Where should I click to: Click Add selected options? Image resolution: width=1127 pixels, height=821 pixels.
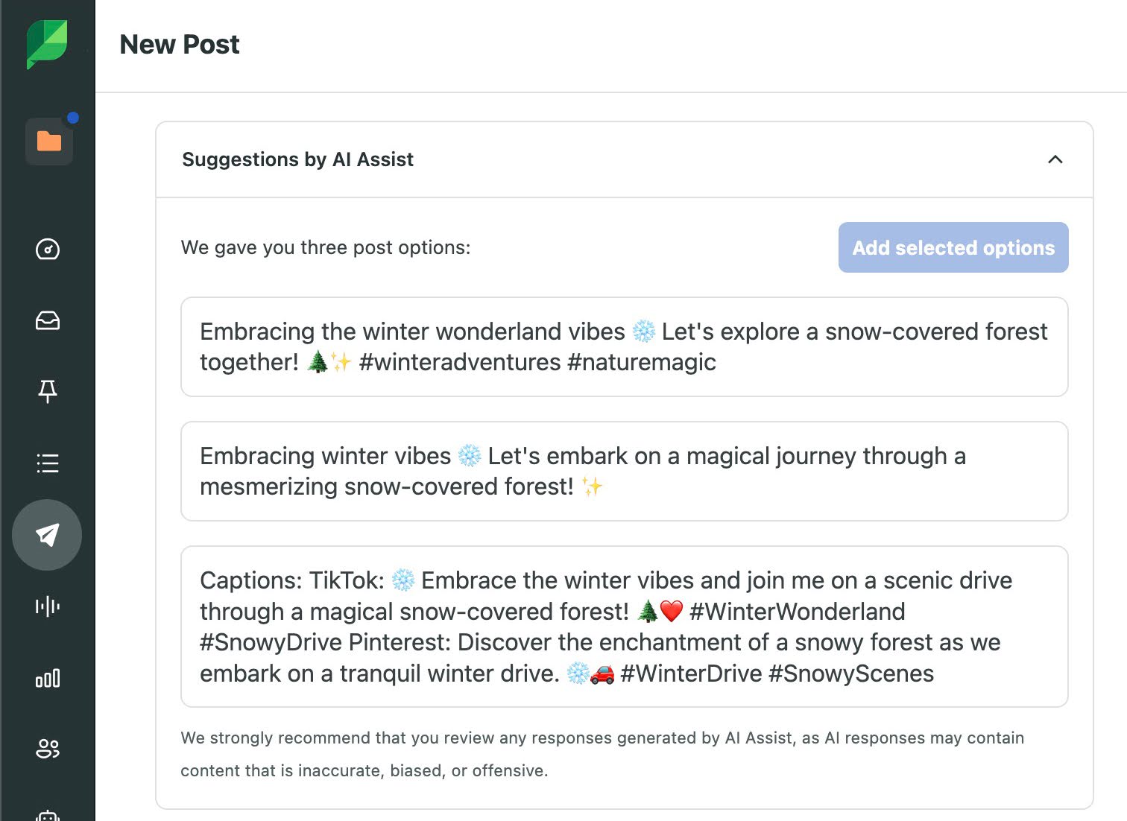(x=953, y=247)
